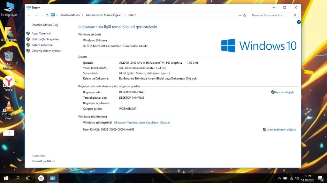Open the volume tray icon
327x183 pixels.
tap(297, 179)
